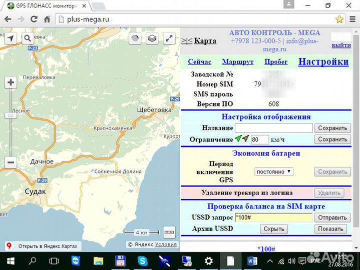
Task: Open Windows Task View
Action: click(x=54, y=261)
